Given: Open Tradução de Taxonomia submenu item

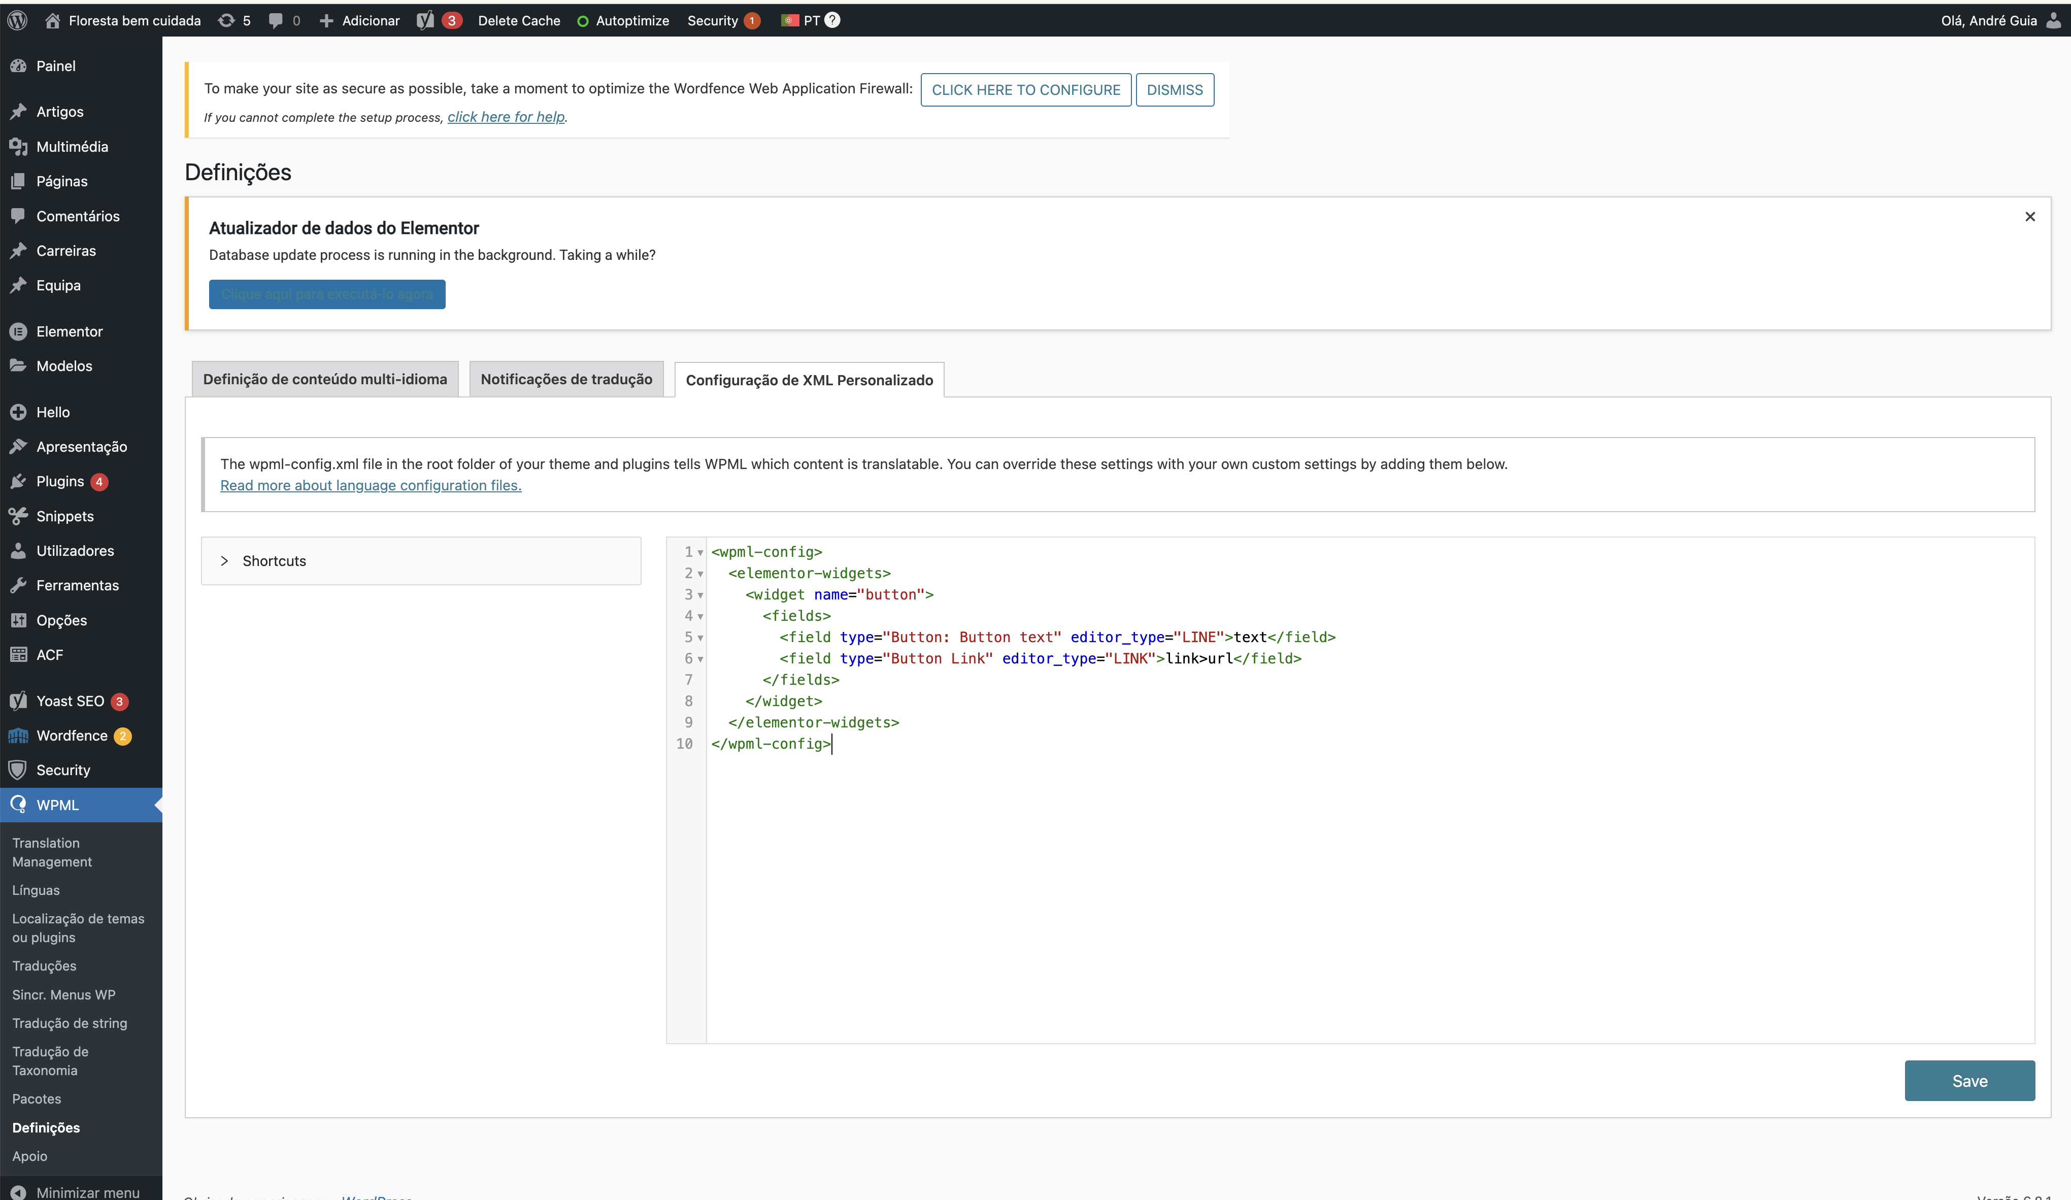Looking at the screenshot, I should click(50, 1061).
